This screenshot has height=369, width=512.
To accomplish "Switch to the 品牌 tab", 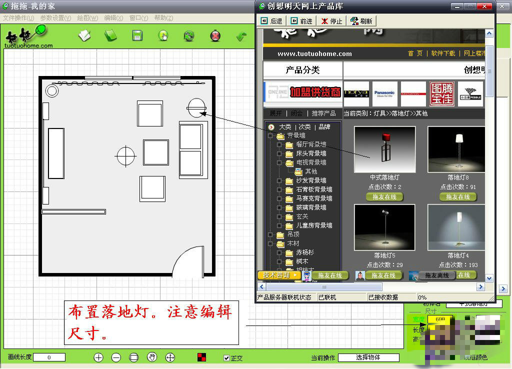I will click(x=324, y=126).
